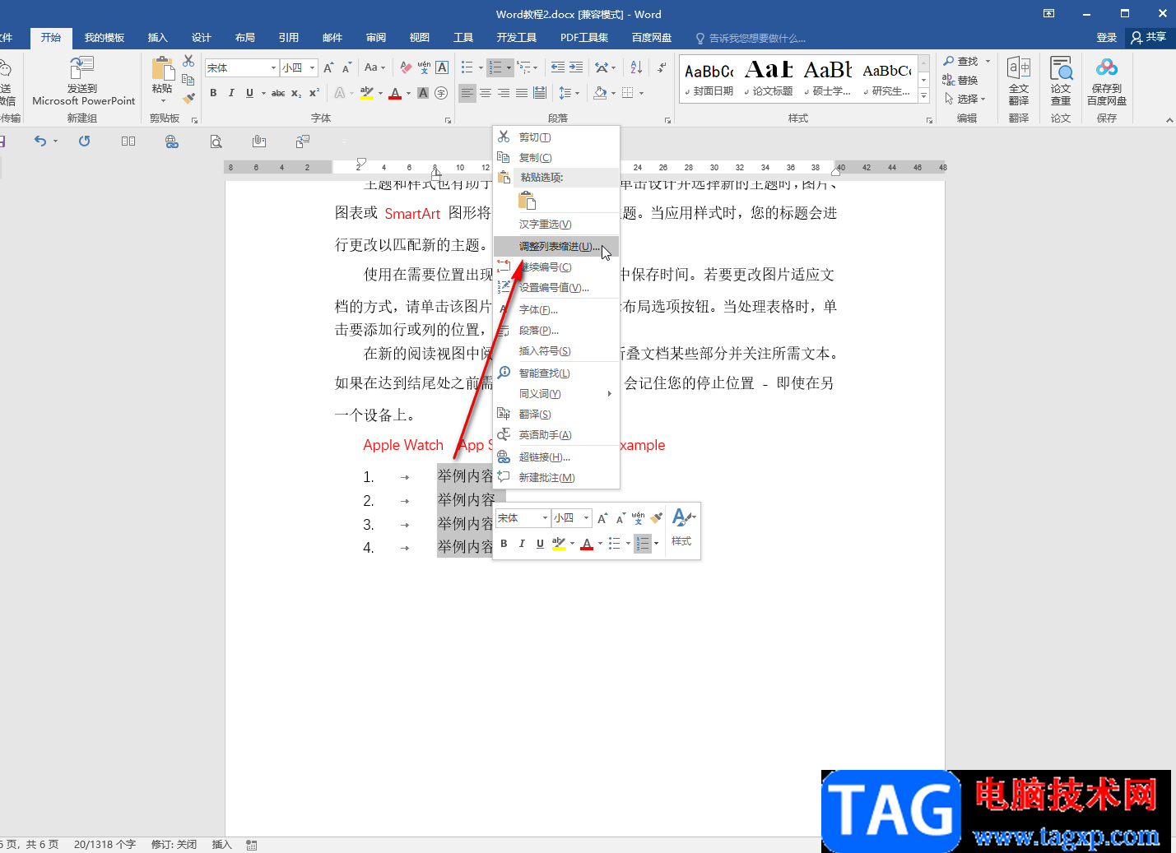The image size is (1176, 853).
Task: Click Tell Me search box
Action: point(751,38)
